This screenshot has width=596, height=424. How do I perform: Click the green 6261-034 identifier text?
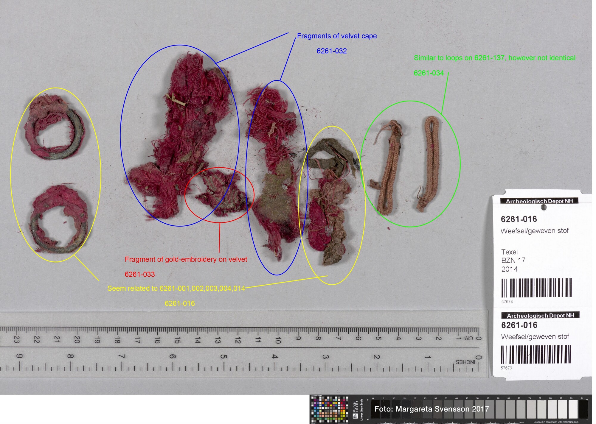click(x=429, y=73)
